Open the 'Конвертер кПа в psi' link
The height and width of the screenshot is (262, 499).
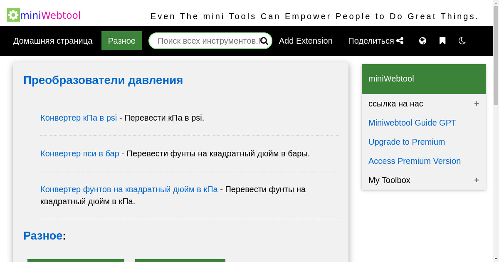[x=78, y=118]
